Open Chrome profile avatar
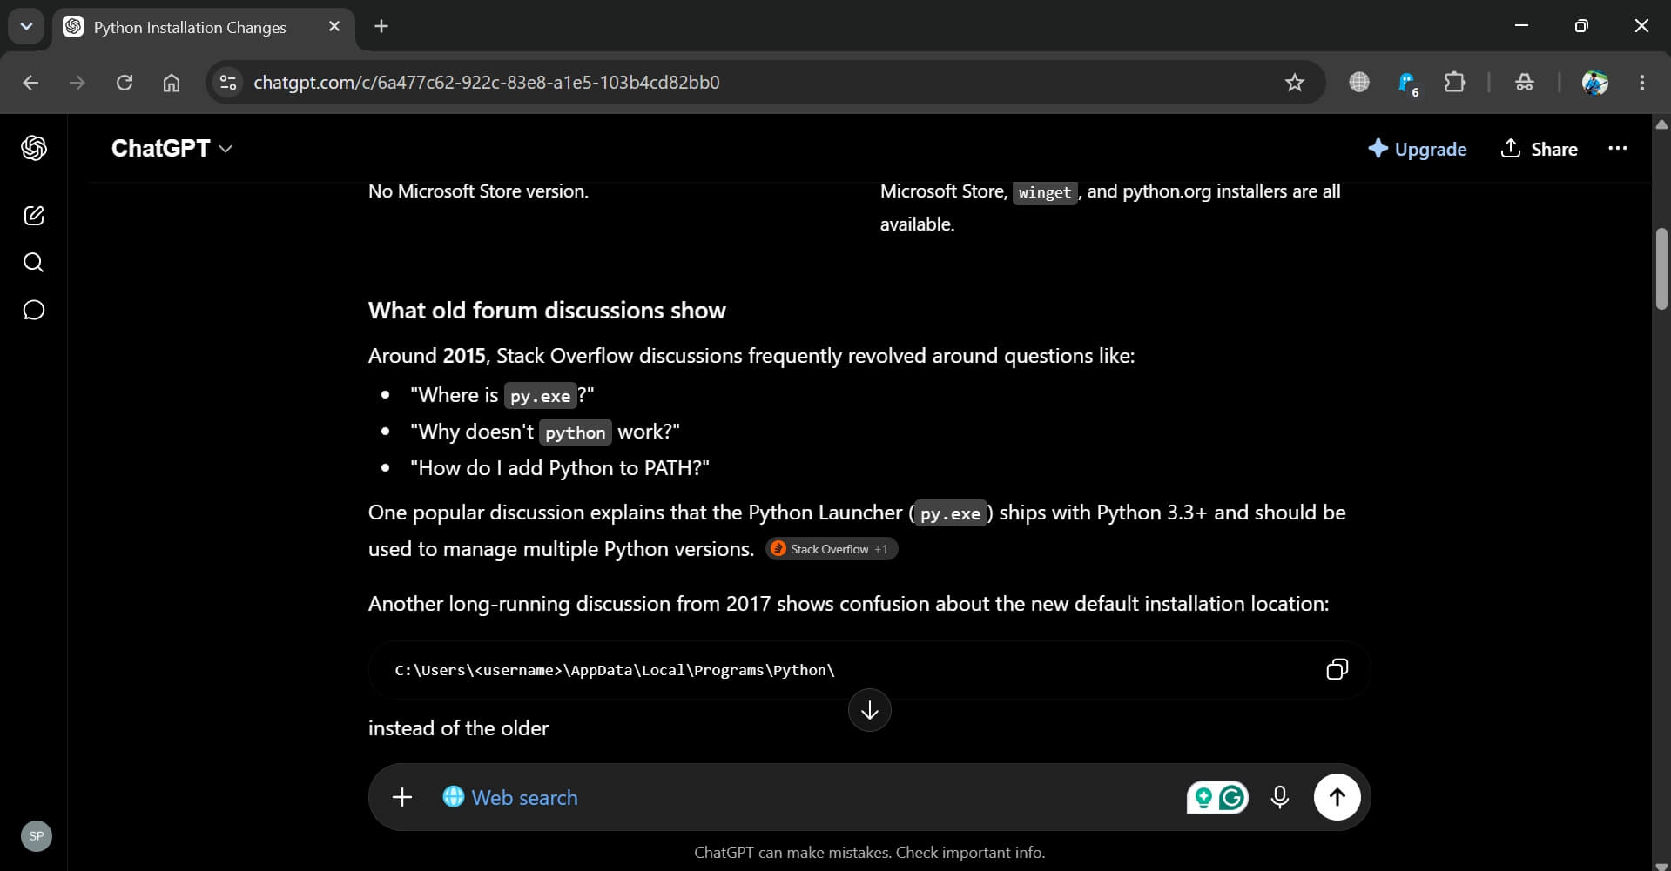 click(1594, 83)
